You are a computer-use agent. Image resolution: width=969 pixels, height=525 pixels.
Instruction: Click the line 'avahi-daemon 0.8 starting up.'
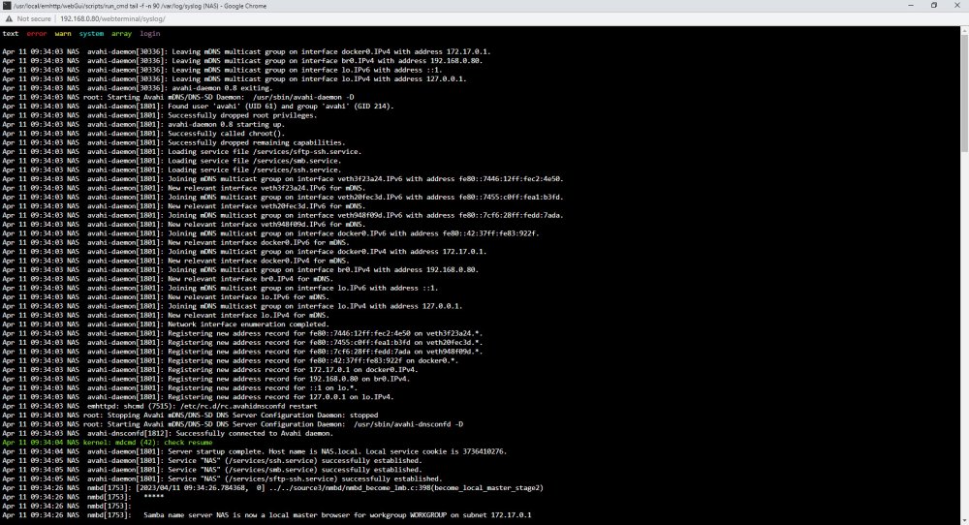tap(143, 124)
